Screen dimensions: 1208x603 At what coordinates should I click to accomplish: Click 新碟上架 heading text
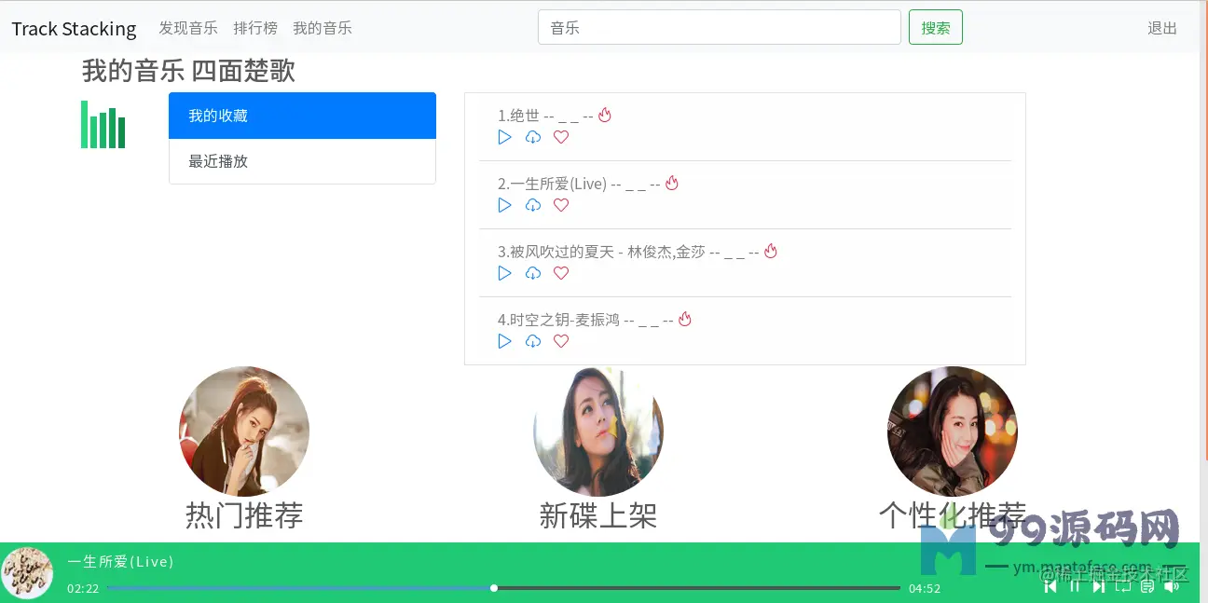pos(598,515)
